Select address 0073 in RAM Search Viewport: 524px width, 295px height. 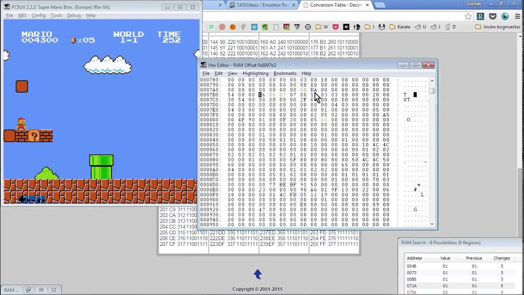tap(411, 272)
